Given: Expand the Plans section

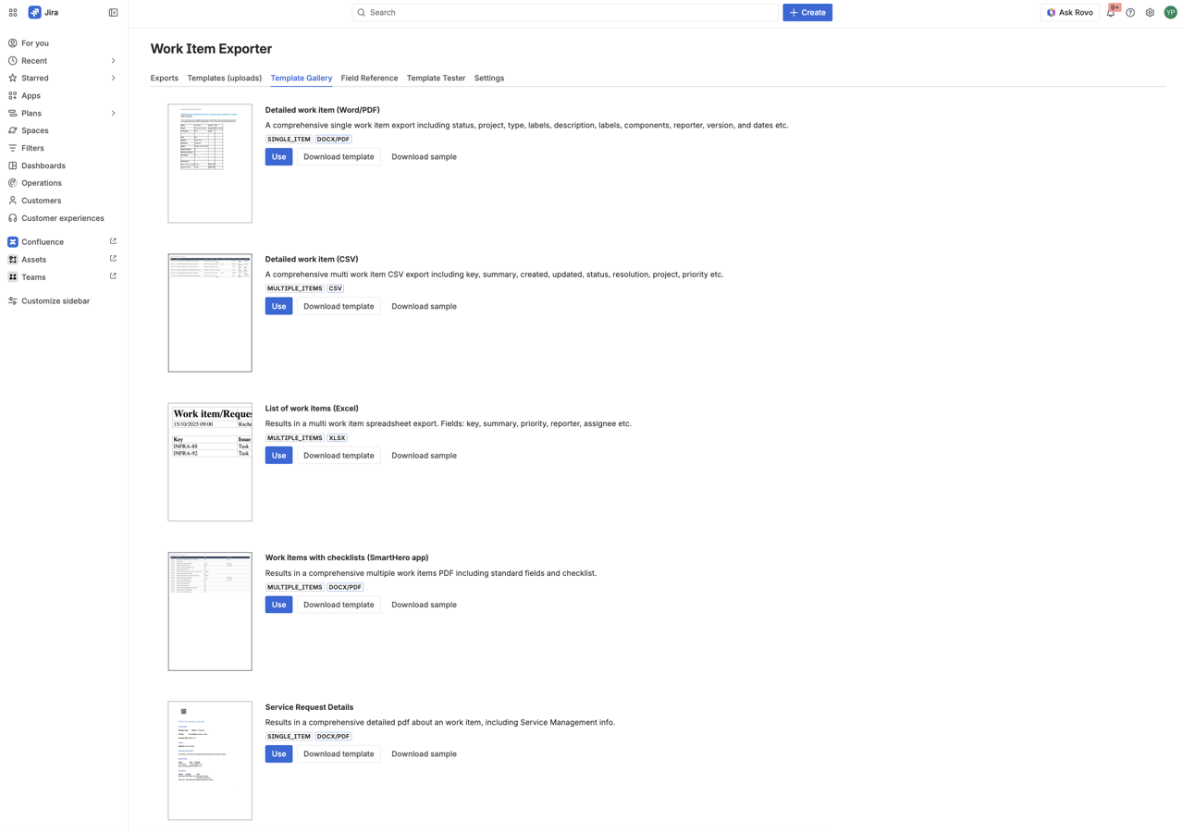Looking at the screenshot, I should coord(112,113).
